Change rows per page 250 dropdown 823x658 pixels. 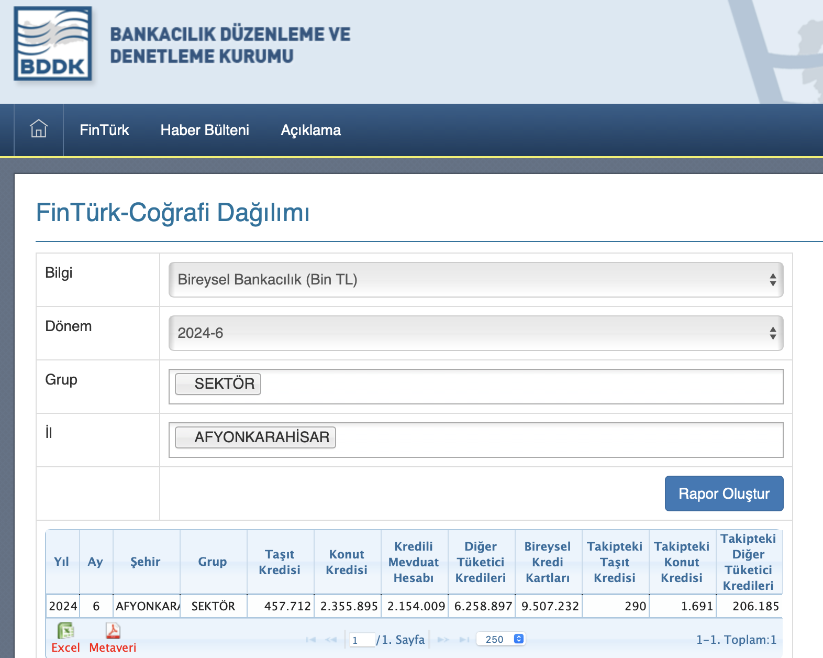click(x=501, y=639)
